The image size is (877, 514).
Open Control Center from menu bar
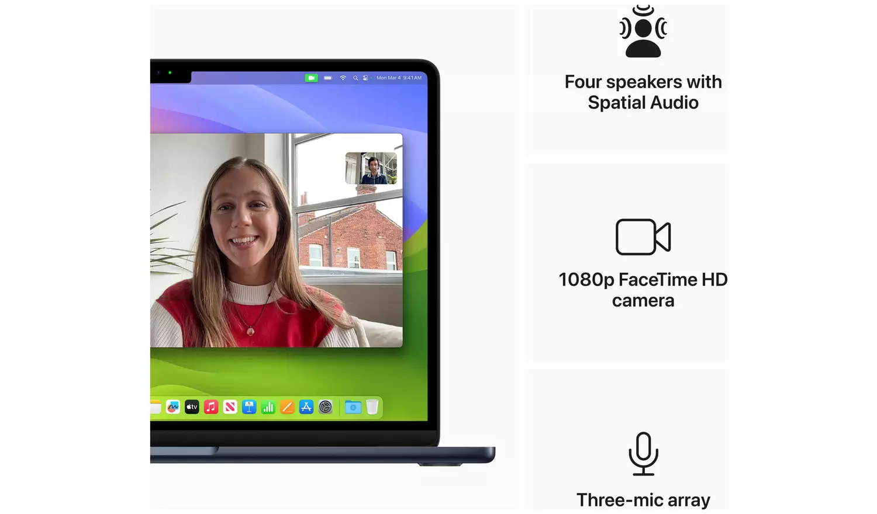point(366,78)
